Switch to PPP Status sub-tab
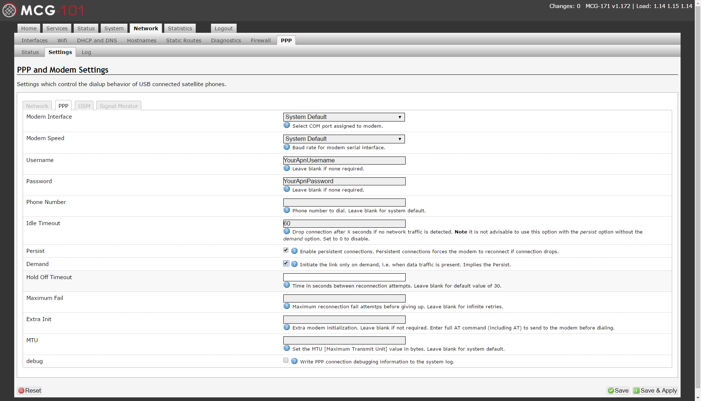Image resolution: width=701 pixels, height=401 pixels. (x=30, y=52)
